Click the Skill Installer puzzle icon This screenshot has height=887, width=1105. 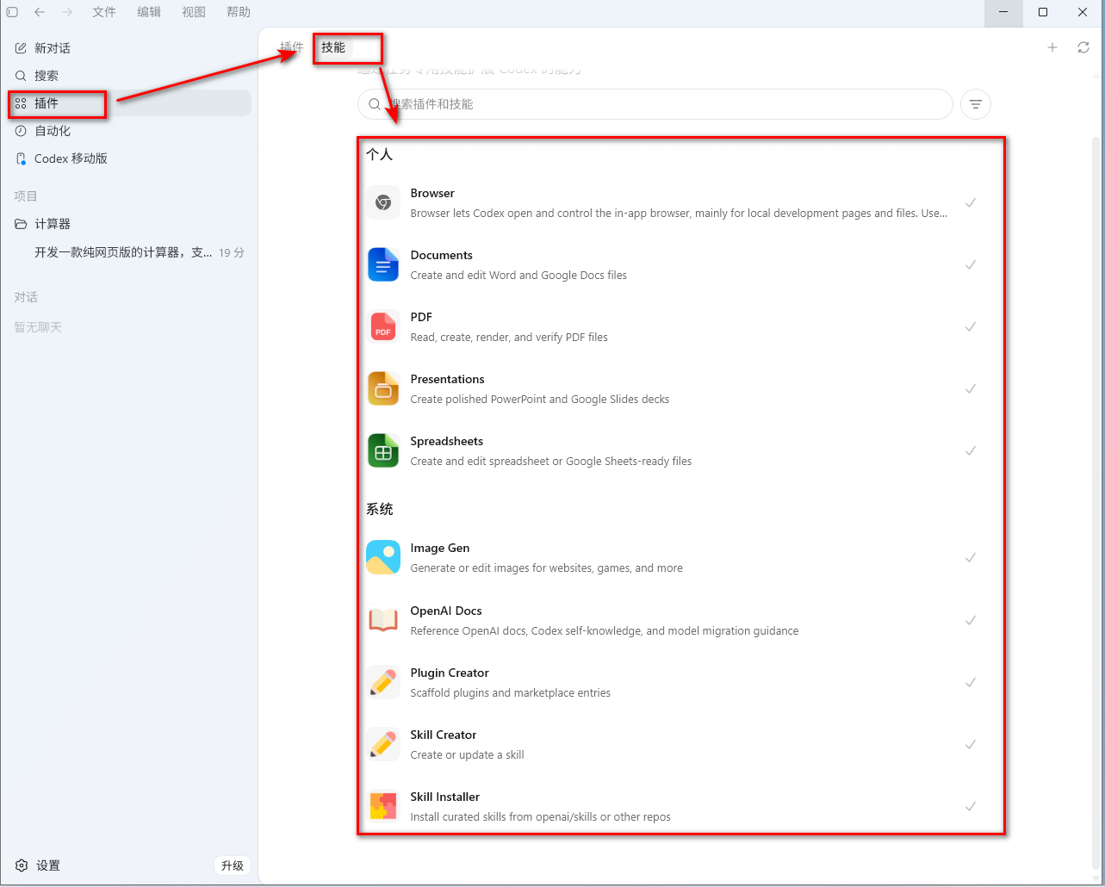click(383, 806)
